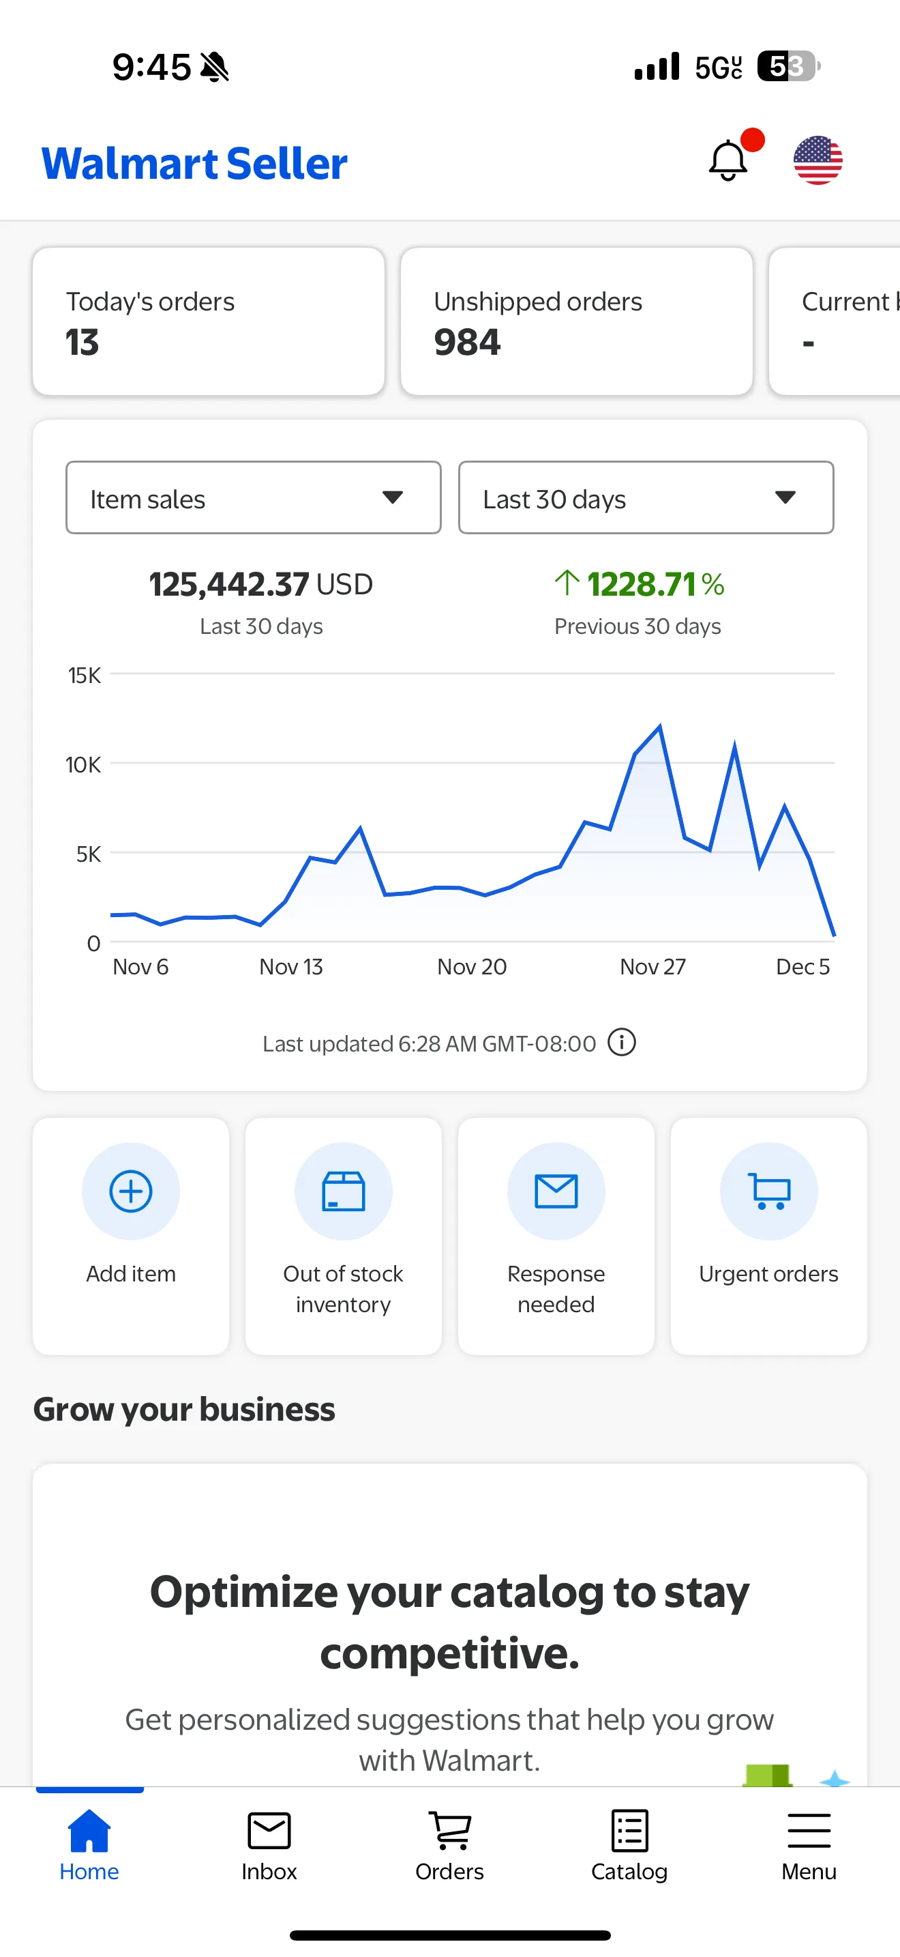Tap the US flag country selector

pos(817,160)
